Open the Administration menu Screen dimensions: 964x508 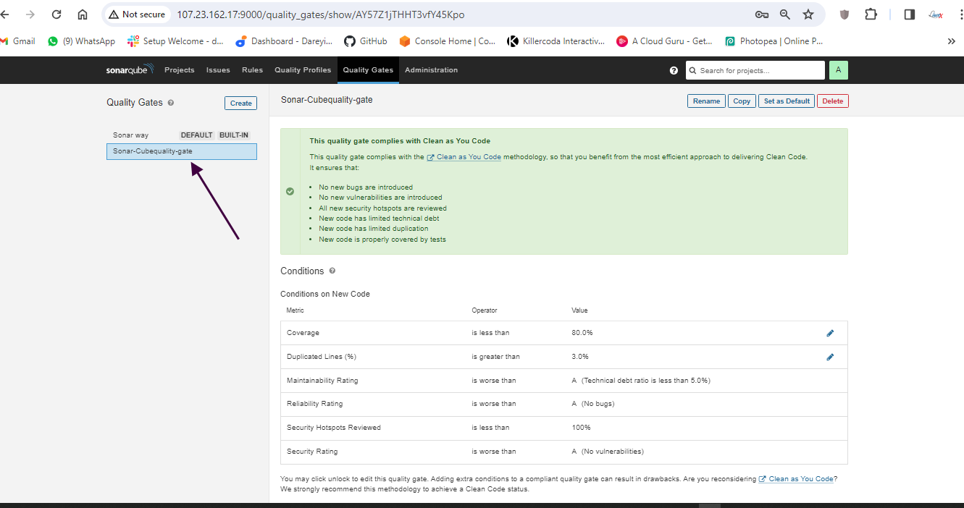coord(431,70)
